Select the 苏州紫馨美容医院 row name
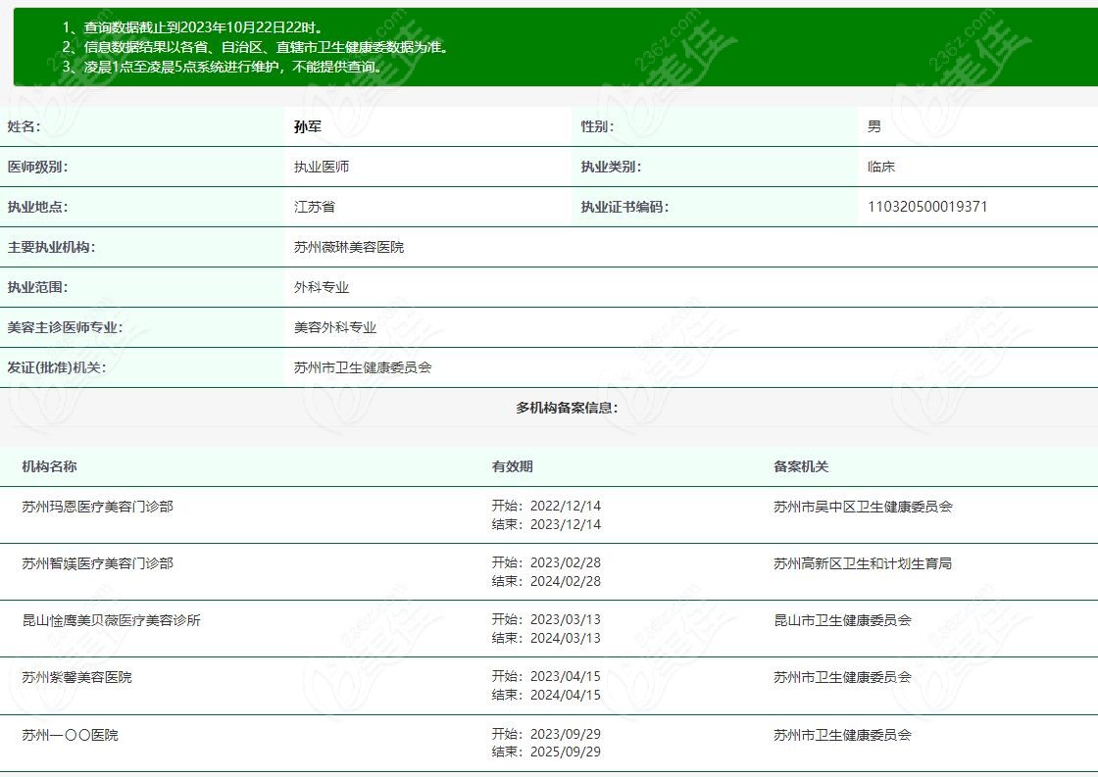Image resolution: width=1098 pixels, height=777 pixels. (77, 677)
